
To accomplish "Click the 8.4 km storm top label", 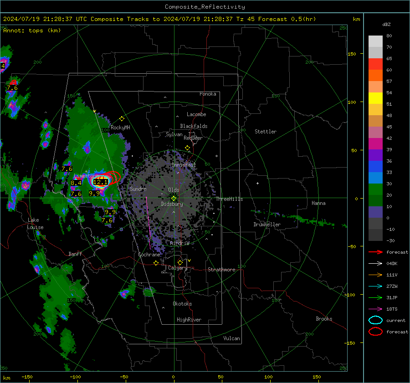I will pos(76,183).
